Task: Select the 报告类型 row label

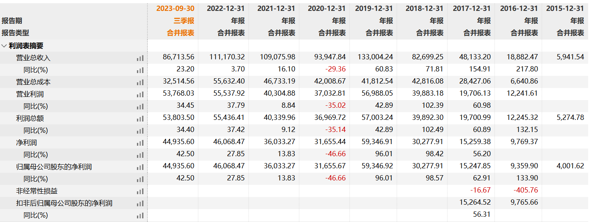Action: 15,33
